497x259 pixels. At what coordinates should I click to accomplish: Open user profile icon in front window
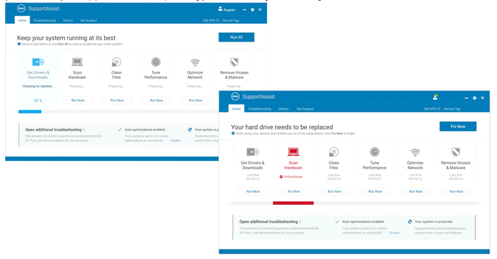pyautogui.click(x=435, y=98)
